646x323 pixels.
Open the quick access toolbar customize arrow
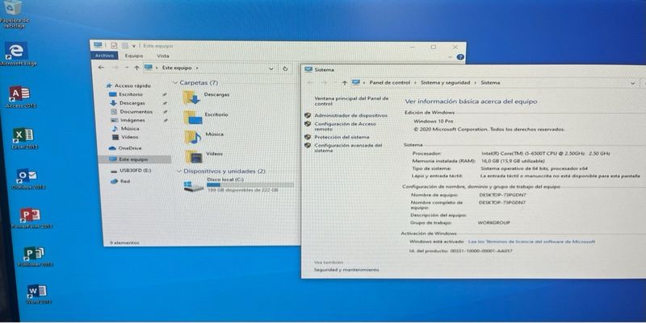[133, 46]
